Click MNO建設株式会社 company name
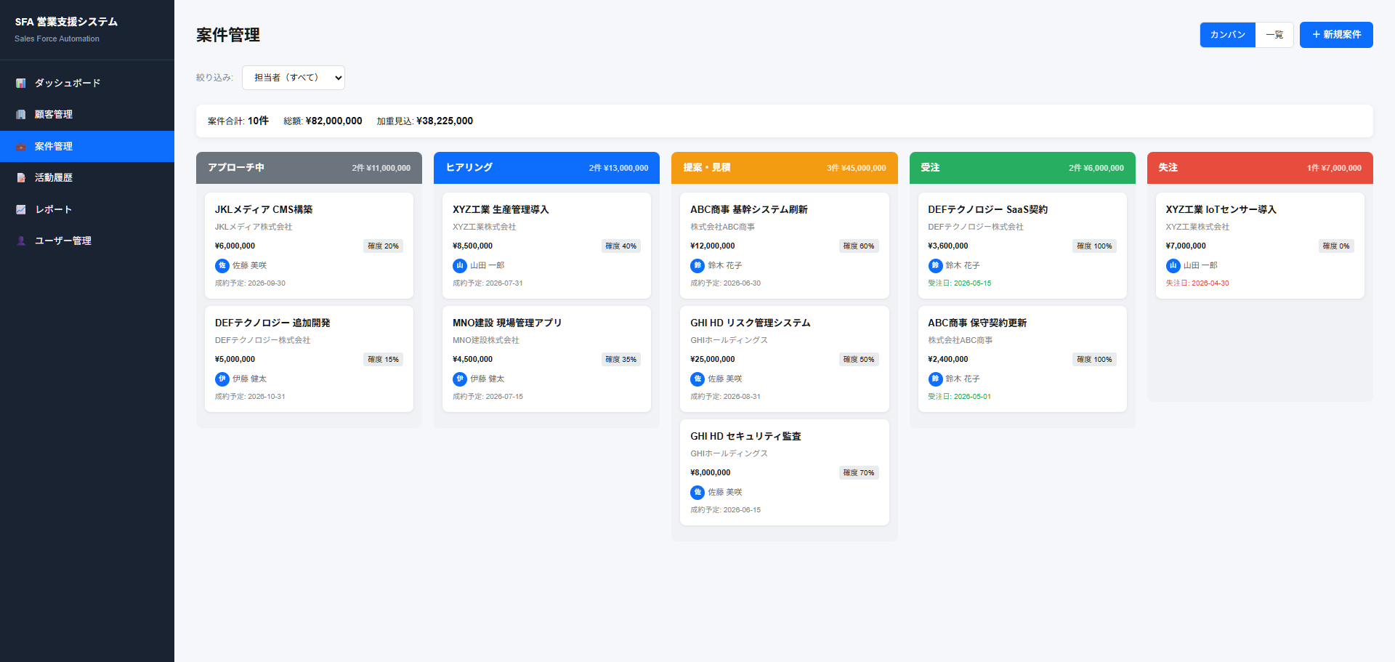 486,340
